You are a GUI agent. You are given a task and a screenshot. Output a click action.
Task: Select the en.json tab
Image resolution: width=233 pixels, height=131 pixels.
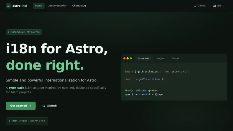161,58
